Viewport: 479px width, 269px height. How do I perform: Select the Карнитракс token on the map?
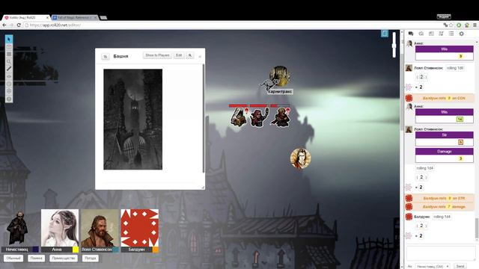tap(279, 77)
